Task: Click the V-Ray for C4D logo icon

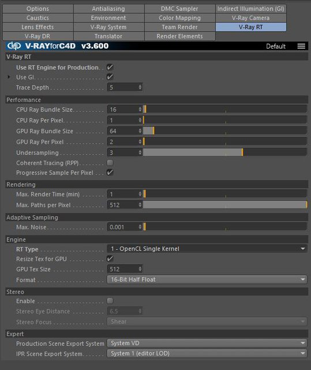Action: pyautogui.click(x=14, y=46)
